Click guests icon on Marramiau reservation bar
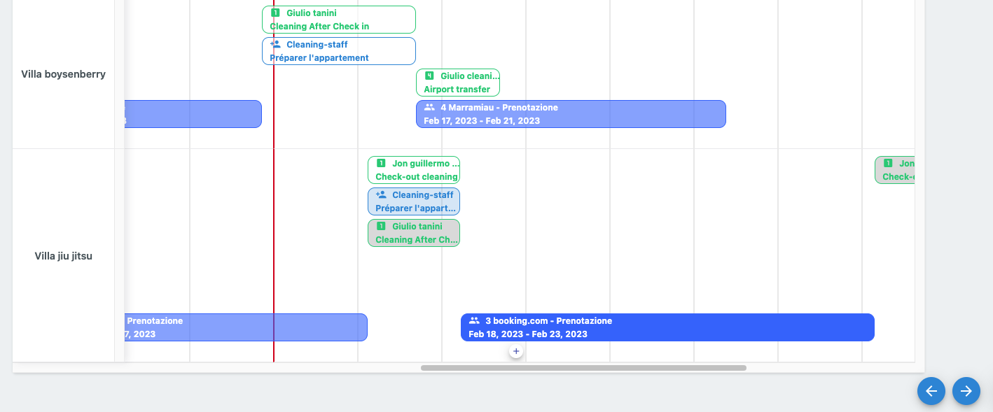Viewport: 993px width, 412px height. 429,108
